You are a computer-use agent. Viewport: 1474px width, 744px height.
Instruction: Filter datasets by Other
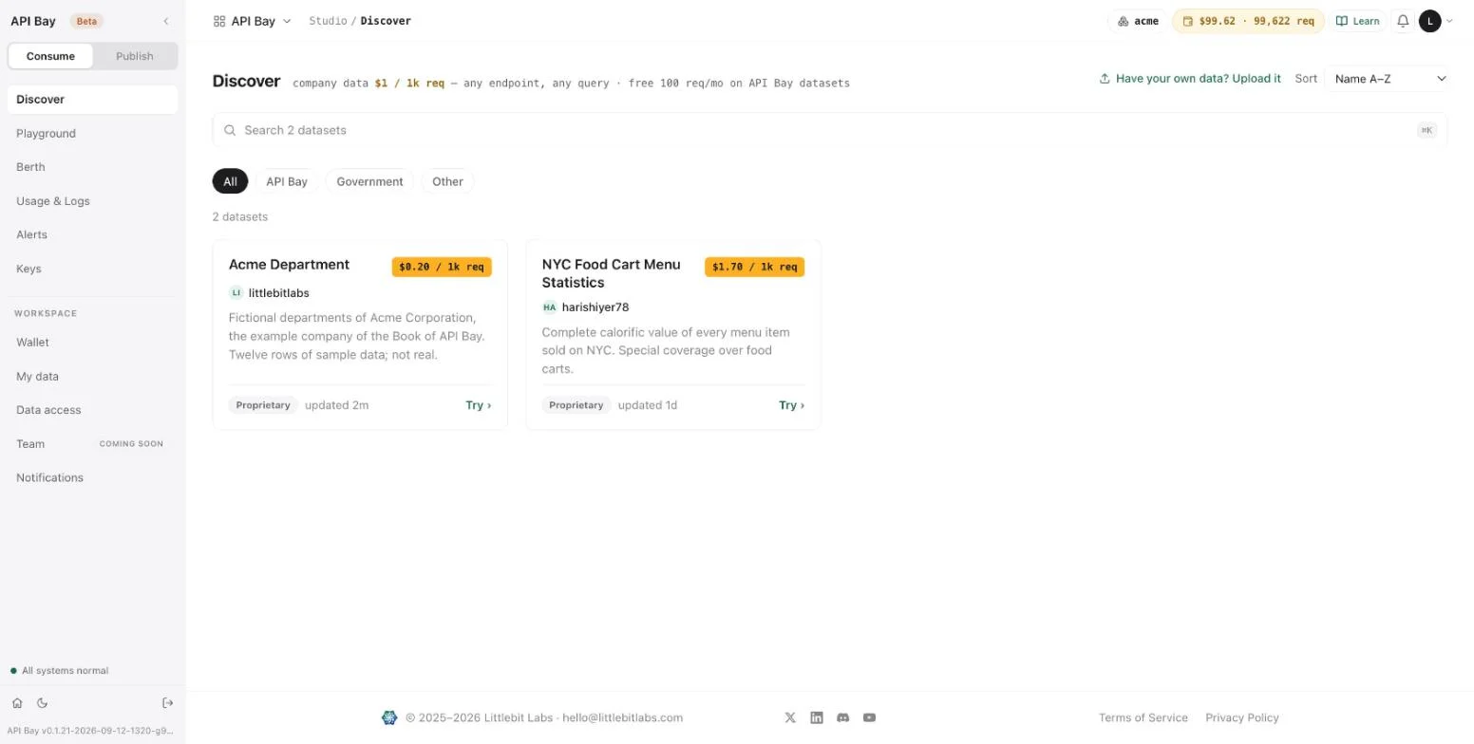pos(447,181)
